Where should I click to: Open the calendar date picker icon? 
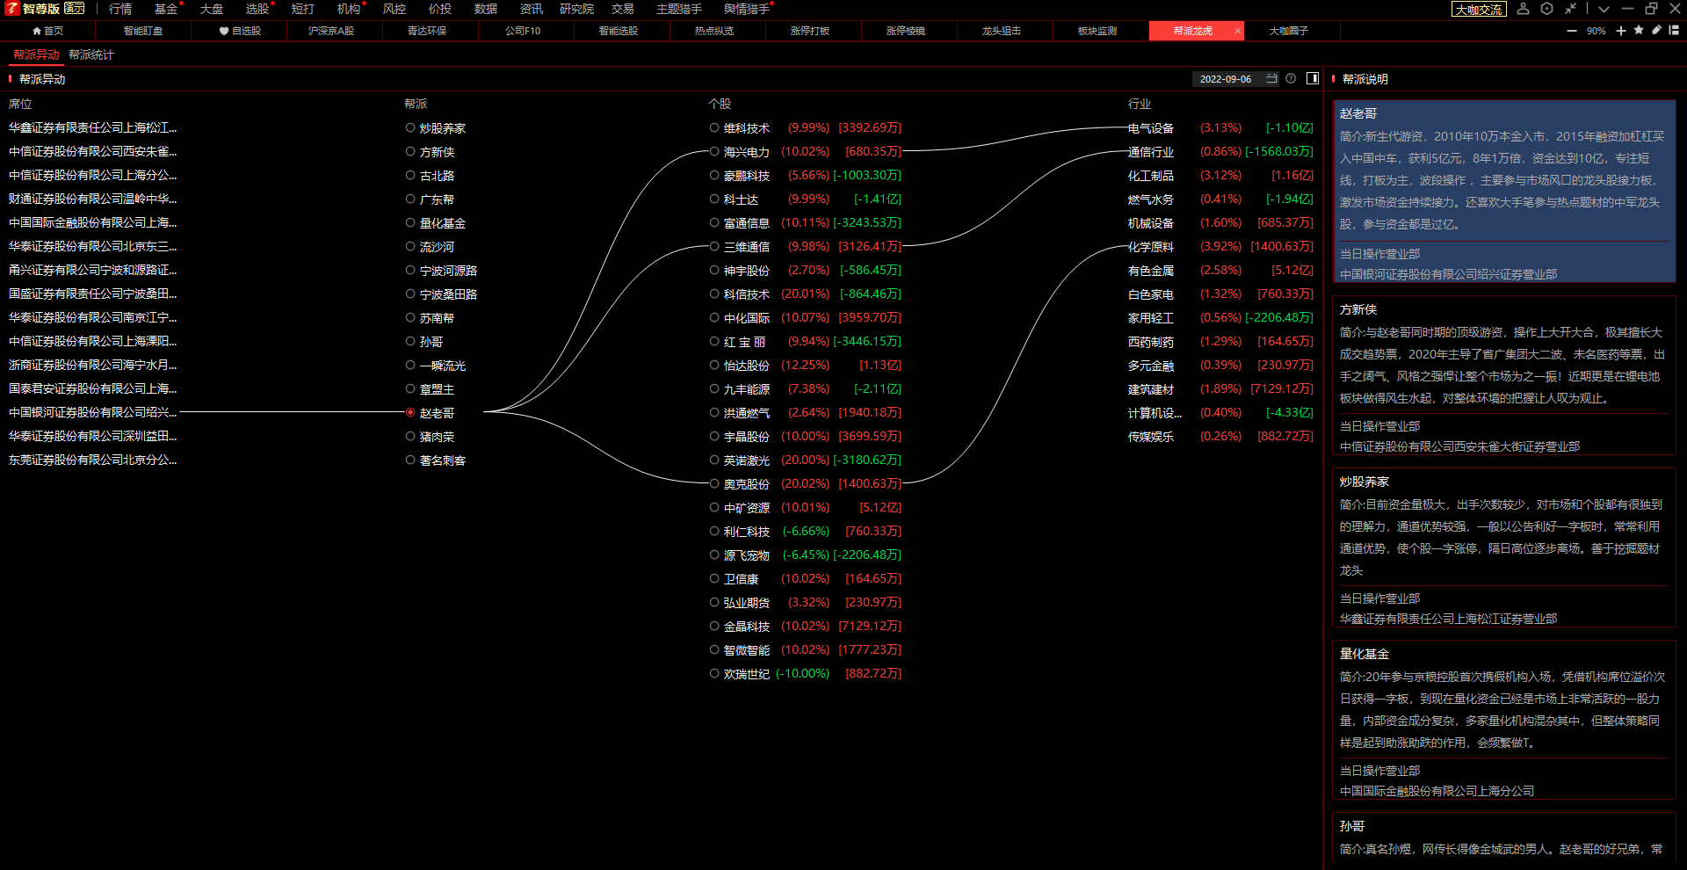(x=1271, y=79)
